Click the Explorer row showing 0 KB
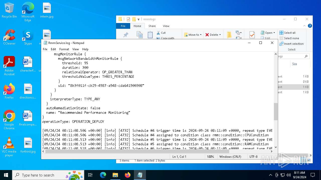Screen dimensions: 321x180 [x=293, y=82]
